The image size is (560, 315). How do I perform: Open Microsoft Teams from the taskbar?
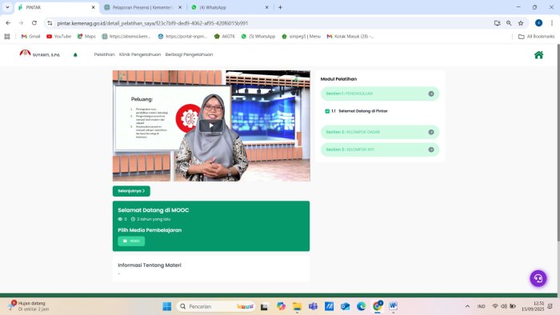[x=314, y=306]
